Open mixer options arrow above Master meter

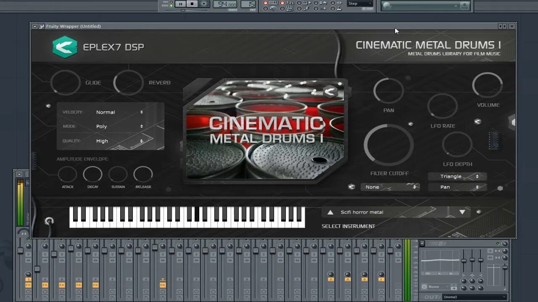click(19, 174)
